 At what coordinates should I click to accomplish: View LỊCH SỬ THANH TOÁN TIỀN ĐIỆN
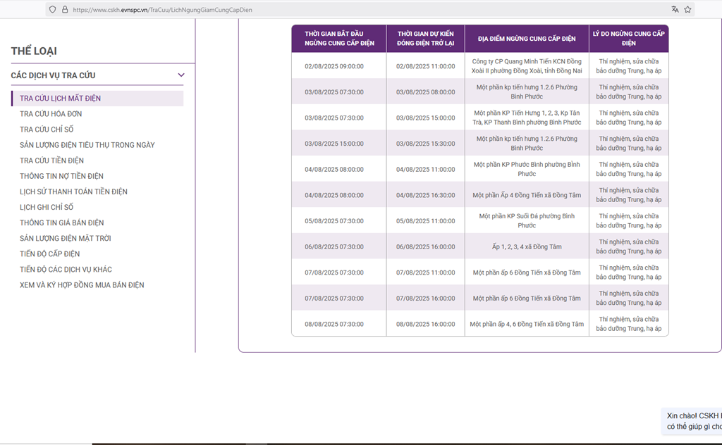pyautogui.click(x=73, y=192)
